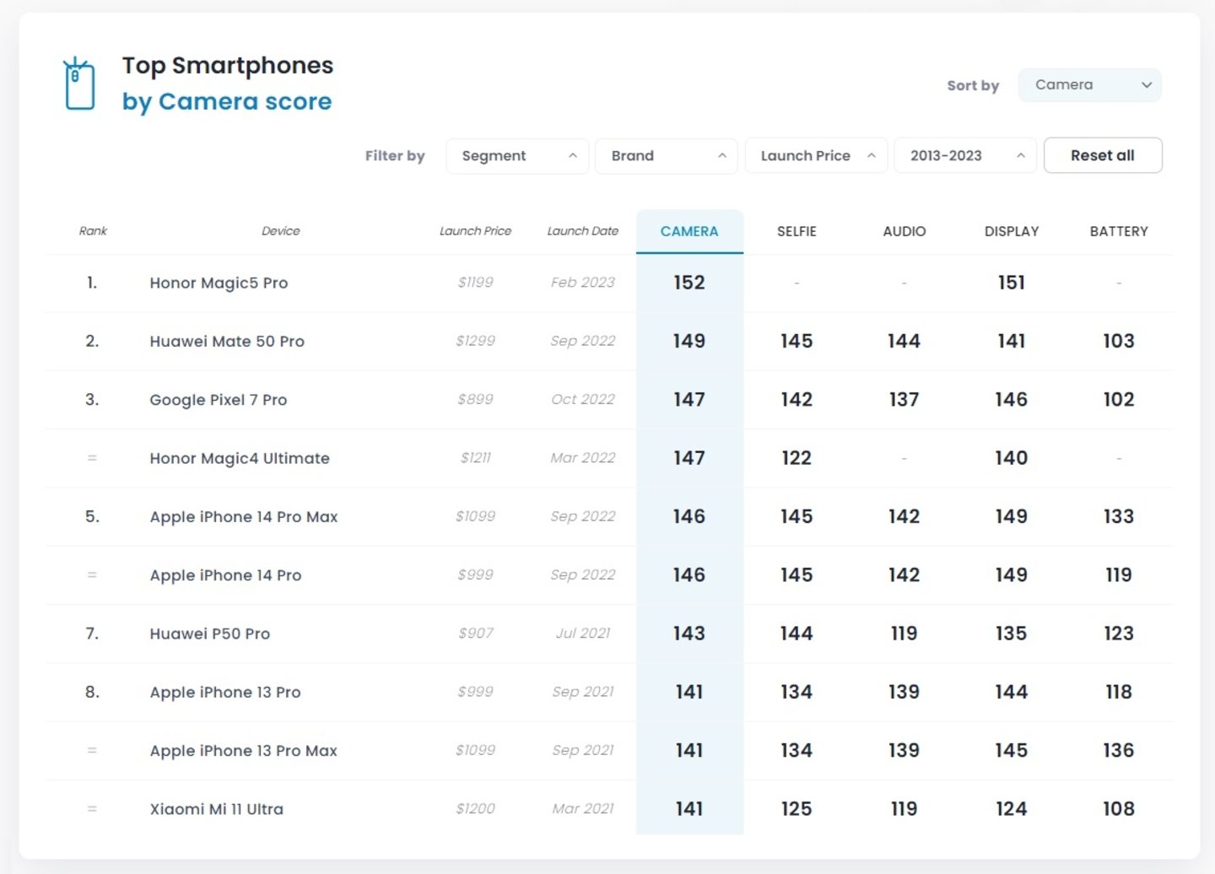The height and width of the screenshot is (874, 1215).
Task: Select the SELFIE column tab
Action: (x=796, y=231)
